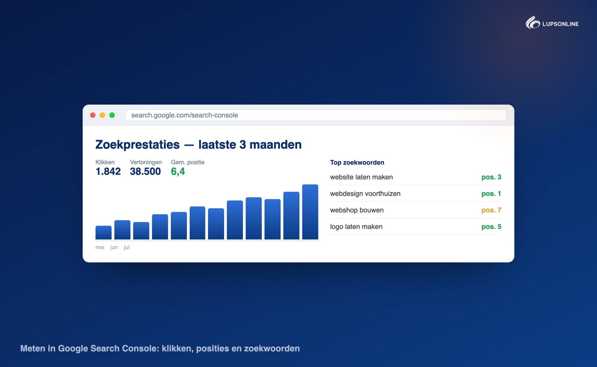The image size is (597, 367).
Task: Click the first chart bar above mei
Action: coord(103,233)
